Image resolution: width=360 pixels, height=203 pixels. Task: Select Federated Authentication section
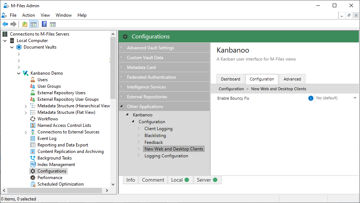click(x=164, y=77)
